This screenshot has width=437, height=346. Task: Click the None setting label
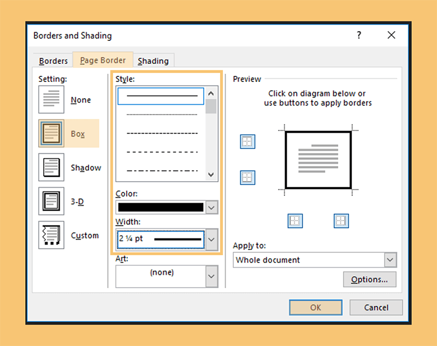(x=81, y=100)
